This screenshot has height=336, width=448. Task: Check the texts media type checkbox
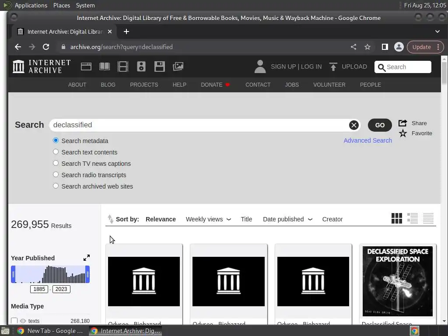tap(14, 321)
